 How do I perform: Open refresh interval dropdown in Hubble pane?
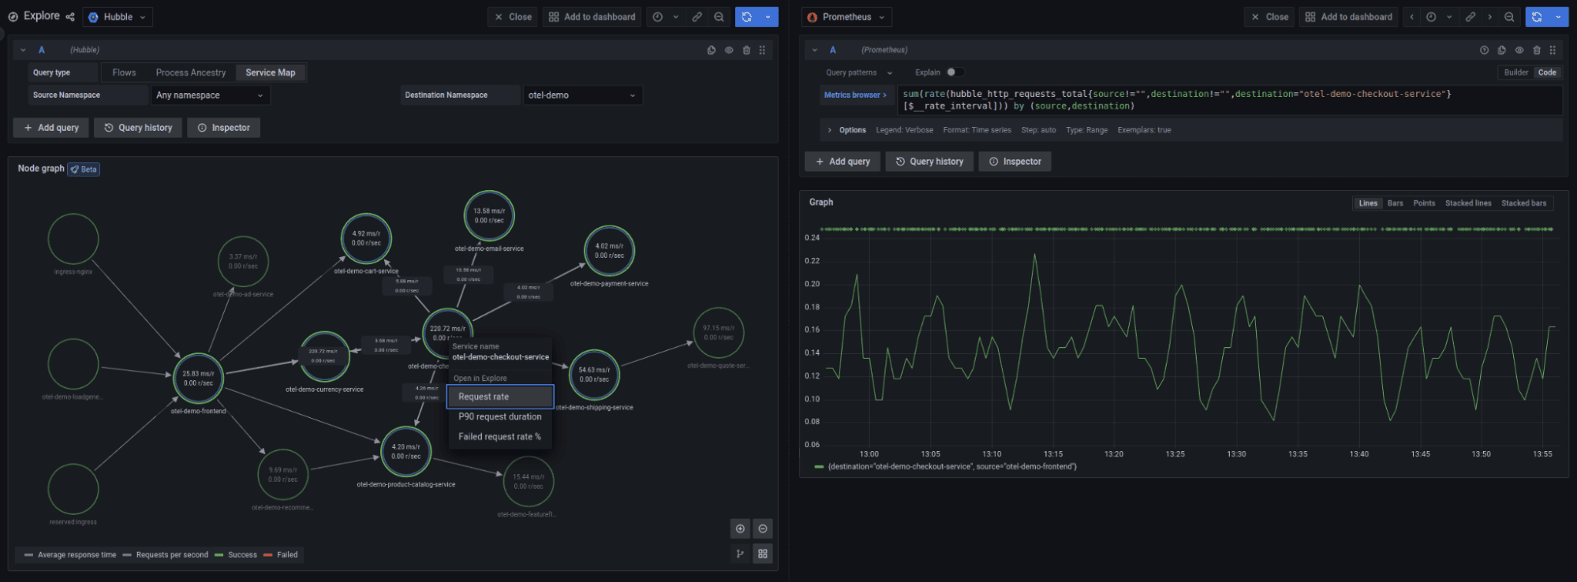click(x=768, y=17)
